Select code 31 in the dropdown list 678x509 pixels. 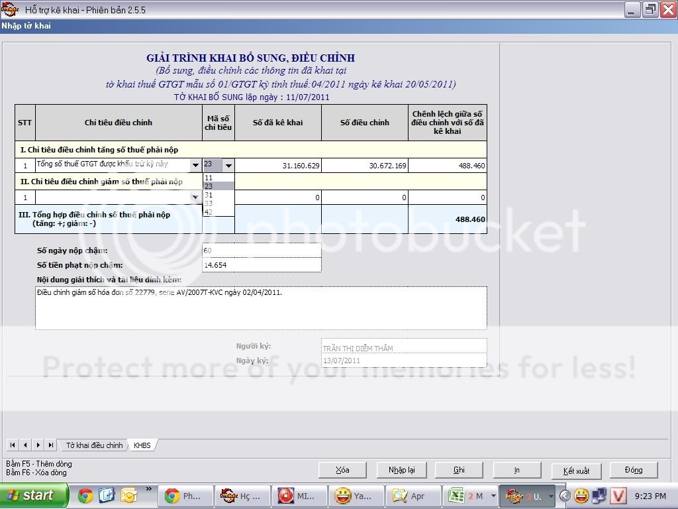209,195
